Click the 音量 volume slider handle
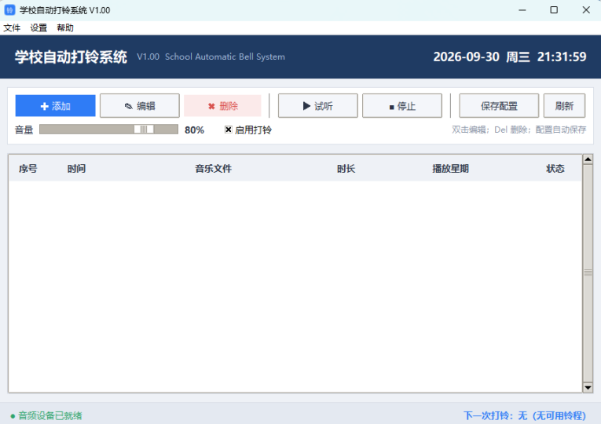The height and width of the screenshot is (424, 601). click(x=144, y=130)
